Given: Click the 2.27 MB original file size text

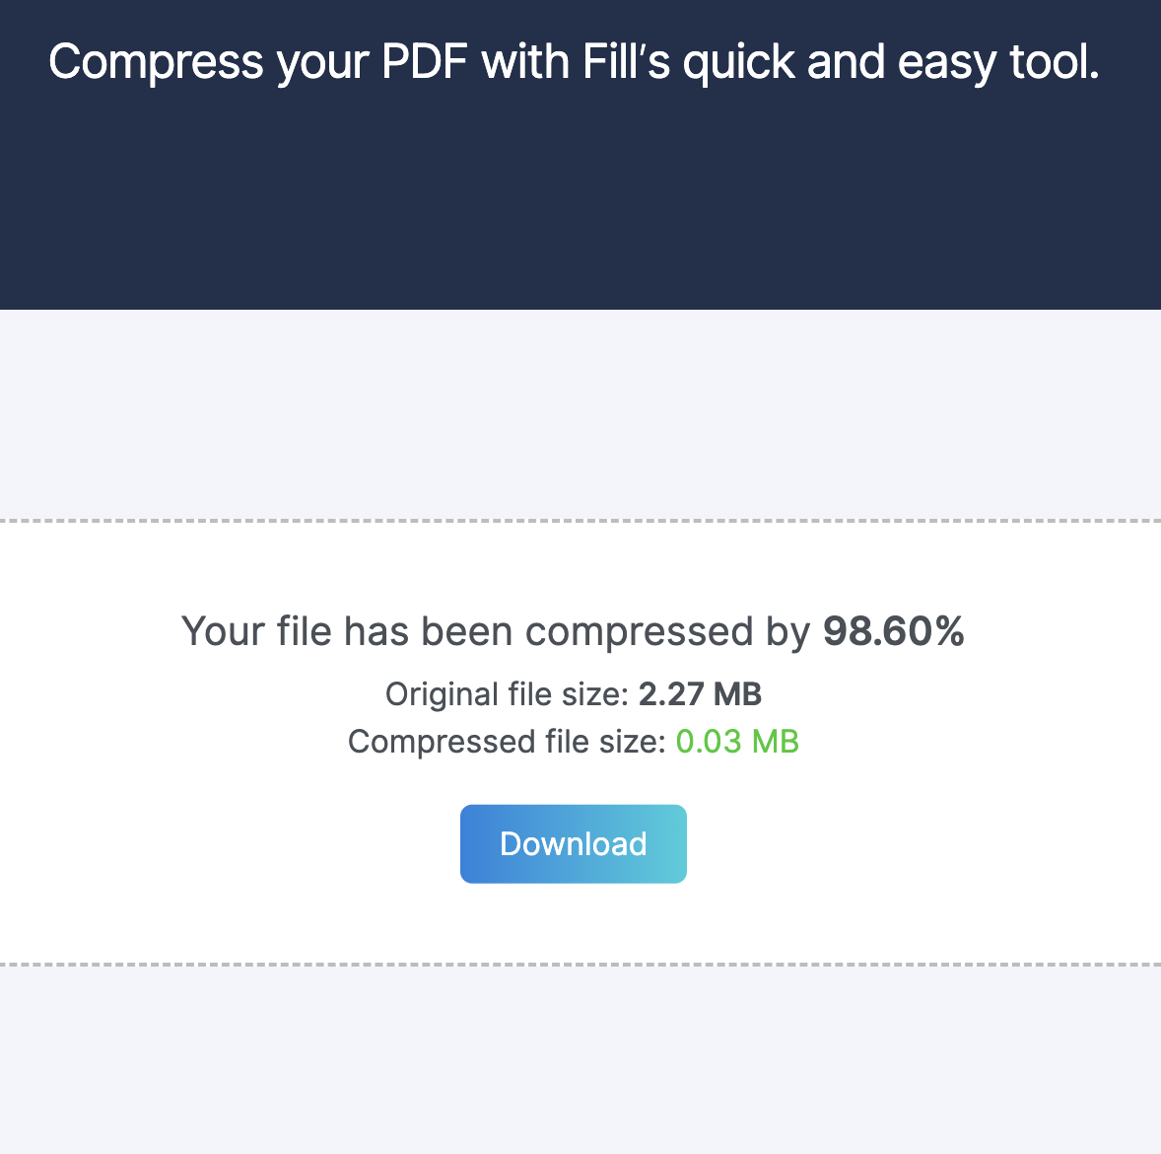Looking at the screenshot, I should pos(700,693).
